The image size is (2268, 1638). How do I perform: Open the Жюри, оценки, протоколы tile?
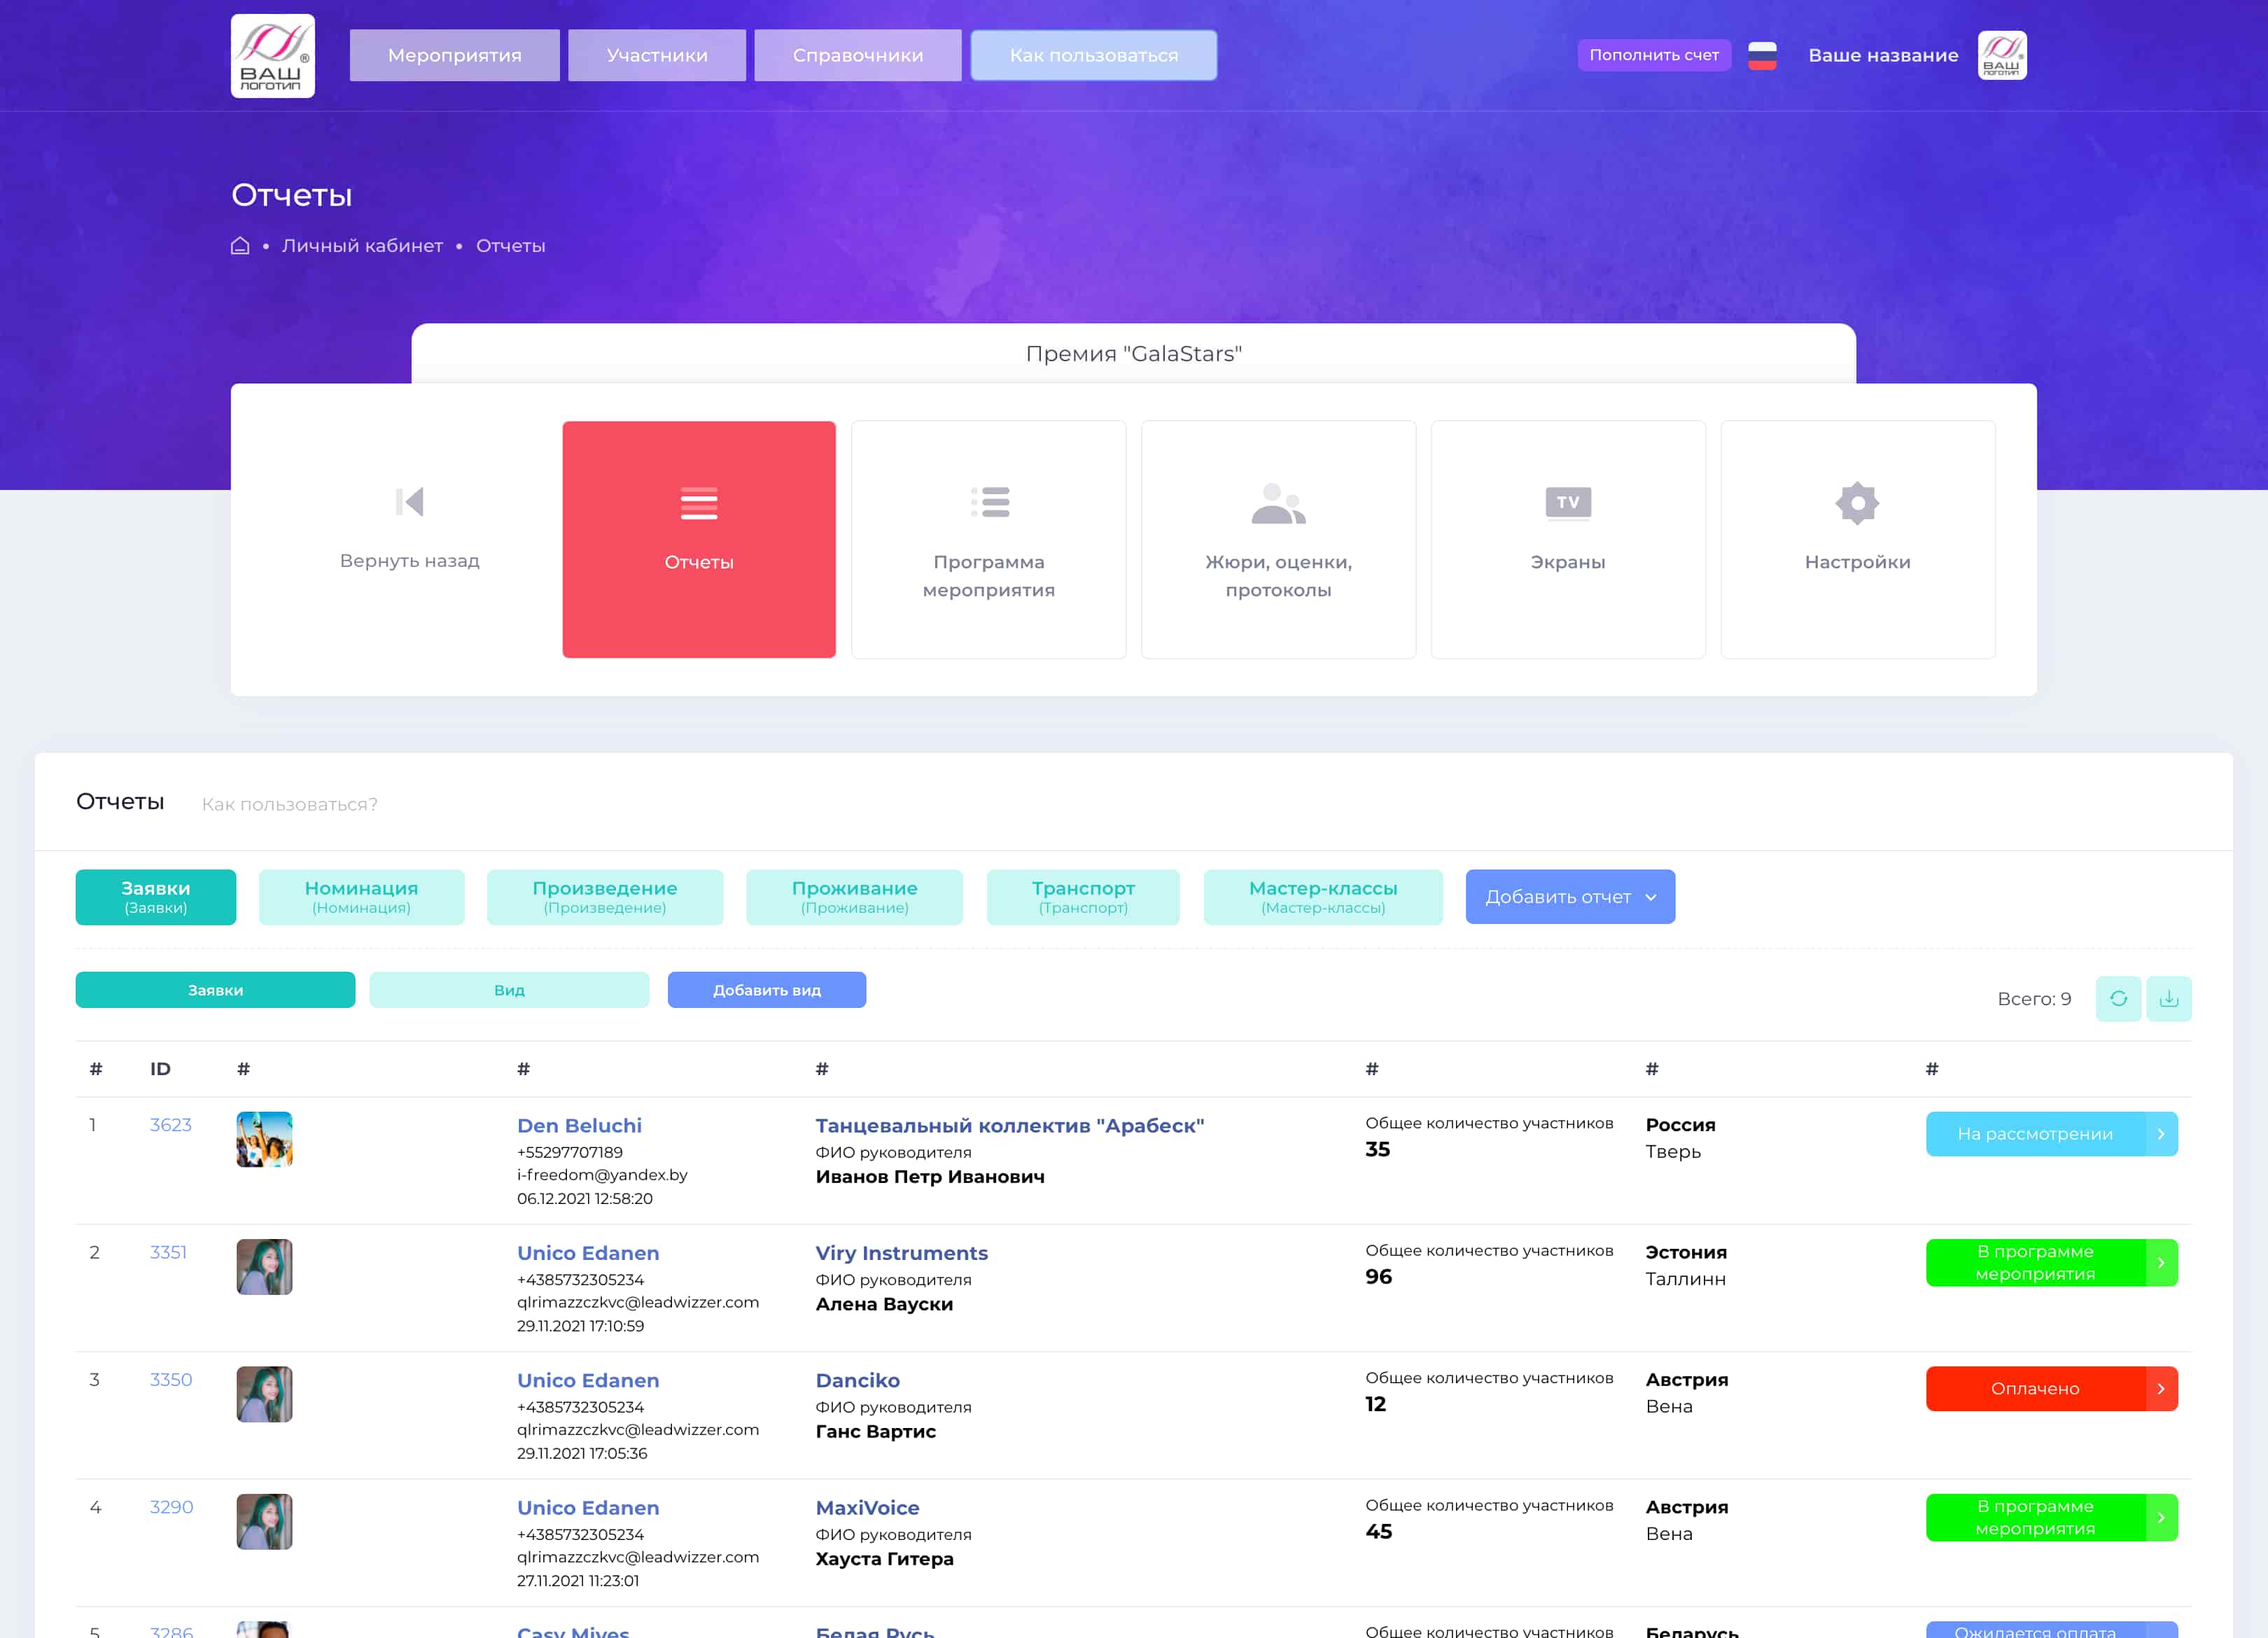point(1278,539)
